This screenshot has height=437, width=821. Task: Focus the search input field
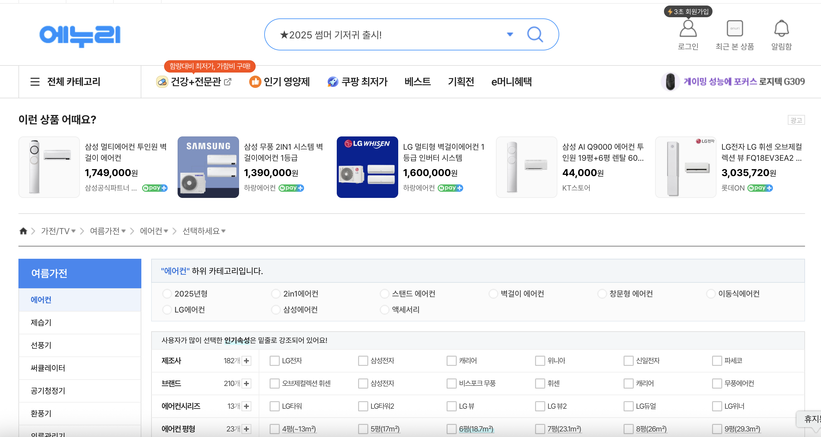pyautogui.click(x=389, y=34)
